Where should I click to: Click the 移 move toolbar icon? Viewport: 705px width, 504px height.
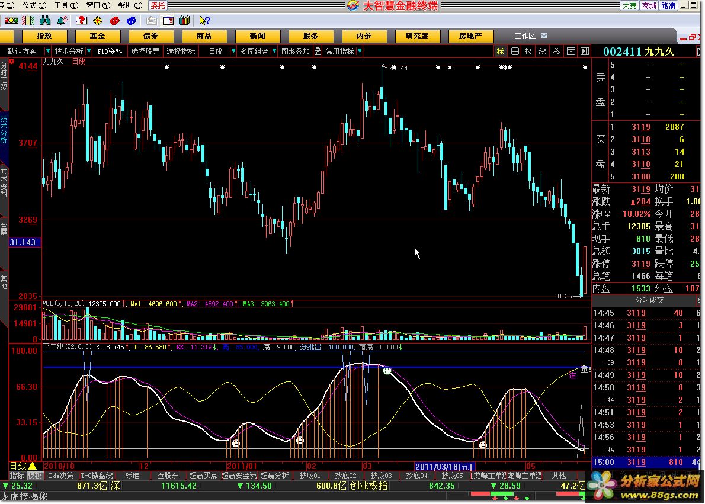coord(557,52)
